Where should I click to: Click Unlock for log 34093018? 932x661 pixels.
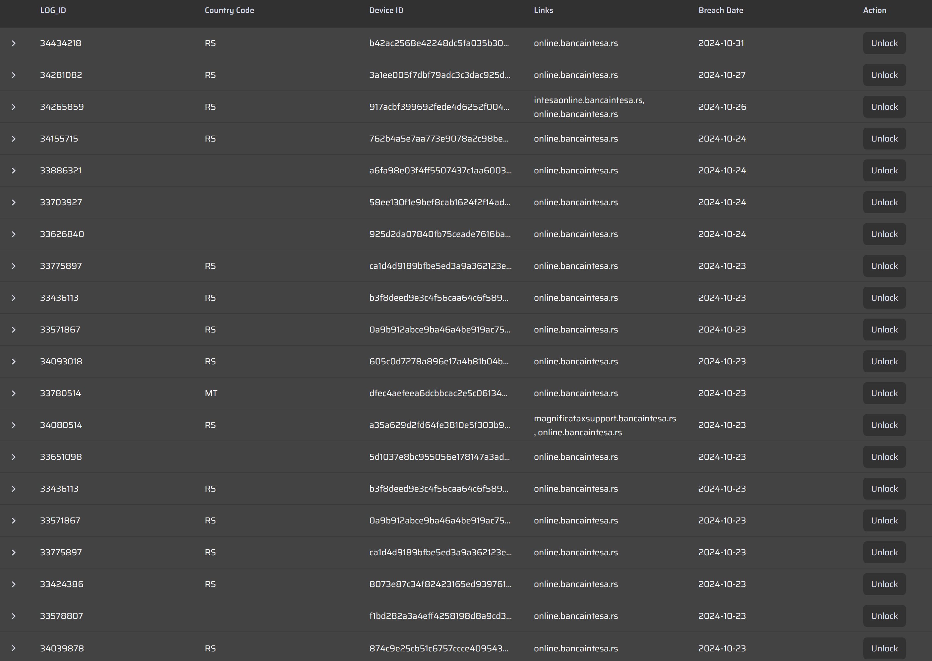884,361
